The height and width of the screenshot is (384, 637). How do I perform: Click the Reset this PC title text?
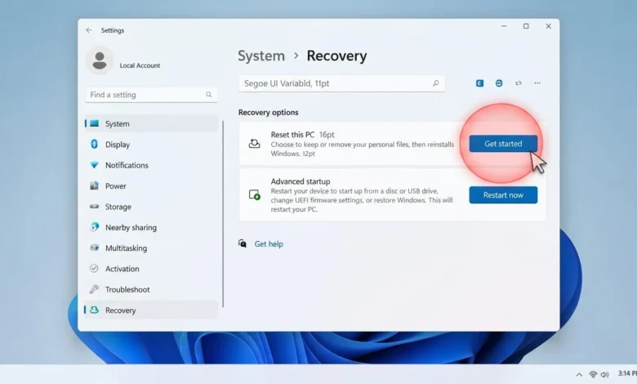tap(292, 135)
